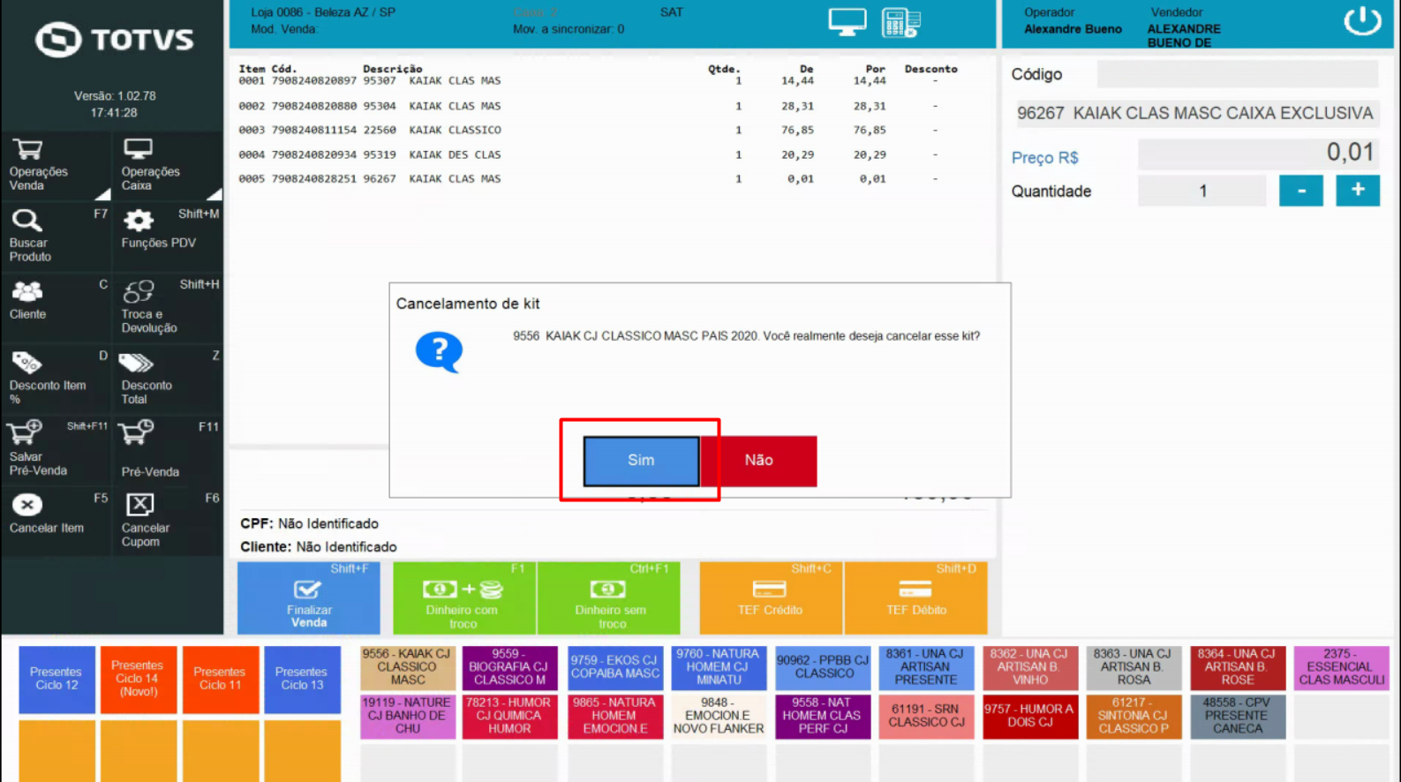The height and width of the screenshot is (782, 1401).
Task: Open Funções PDV gear icon
Action: (138, 220)
